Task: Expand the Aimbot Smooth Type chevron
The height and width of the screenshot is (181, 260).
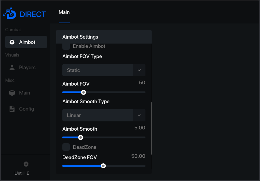Action: coord(139,115)
